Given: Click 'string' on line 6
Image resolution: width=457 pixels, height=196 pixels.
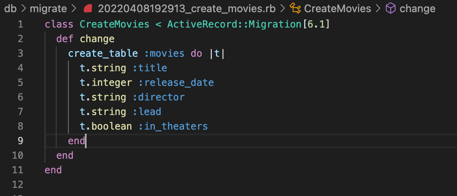Looking at the screenshot, I should coord(109,98).
